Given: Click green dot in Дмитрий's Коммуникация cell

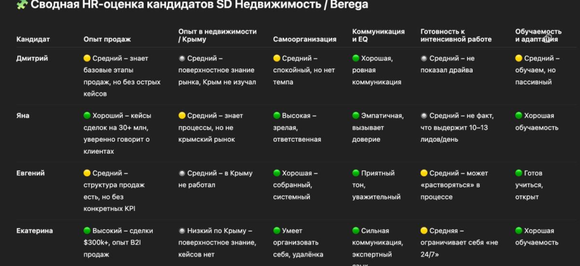Looking at the screenshot, I should 356,59.
